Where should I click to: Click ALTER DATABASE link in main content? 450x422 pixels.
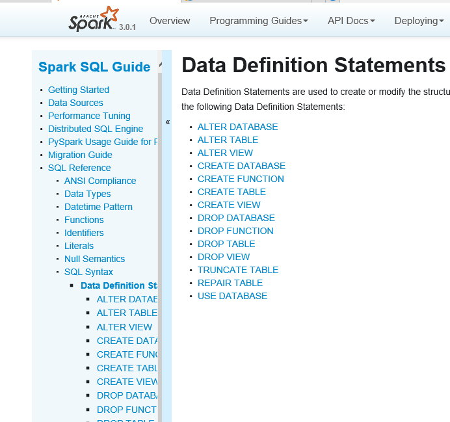point(237,127)
